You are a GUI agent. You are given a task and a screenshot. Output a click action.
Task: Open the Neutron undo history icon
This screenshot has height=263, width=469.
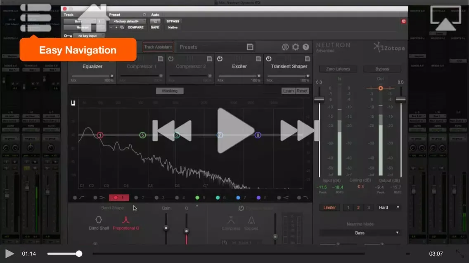pyautogui.click(x=285, y=47)
